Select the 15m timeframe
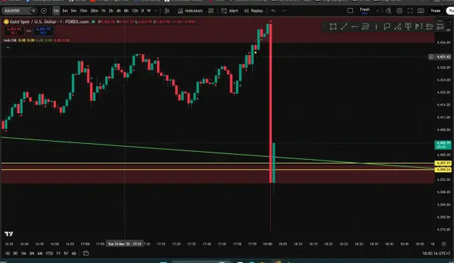Image resolution: width=454 pixels, height=263 pixels. pos(84,11)
